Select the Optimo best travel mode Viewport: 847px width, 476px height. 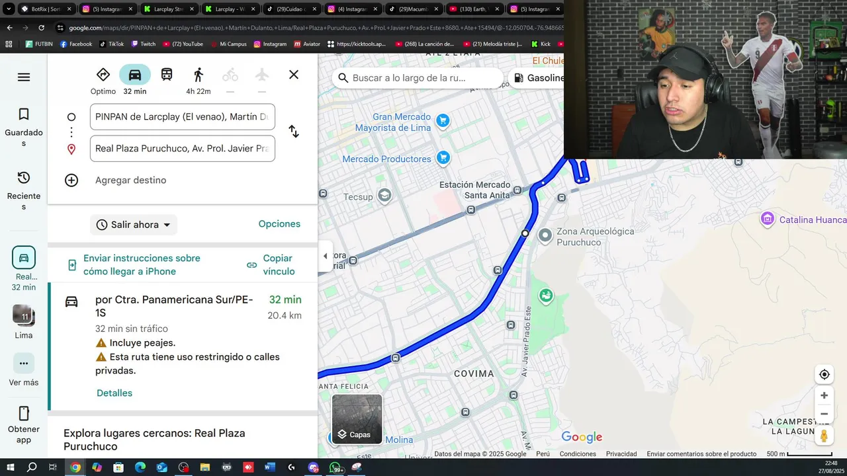[103, 81]
